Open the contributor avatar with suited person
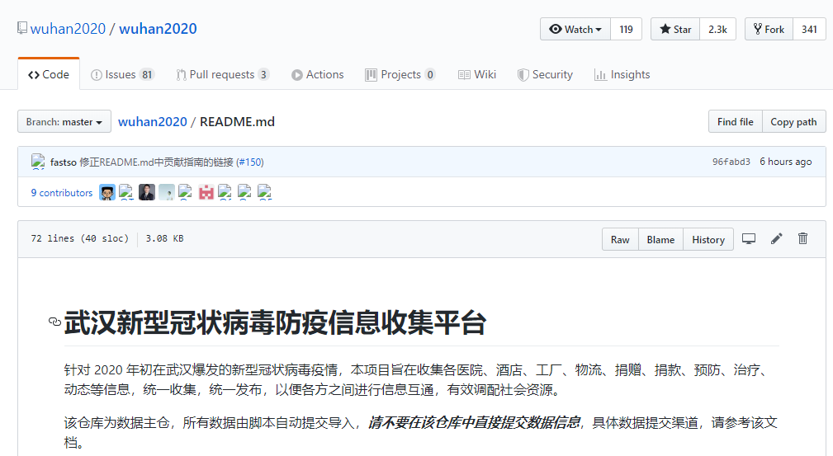The height and width of the screenshot is (456, 833). [147, 192]
